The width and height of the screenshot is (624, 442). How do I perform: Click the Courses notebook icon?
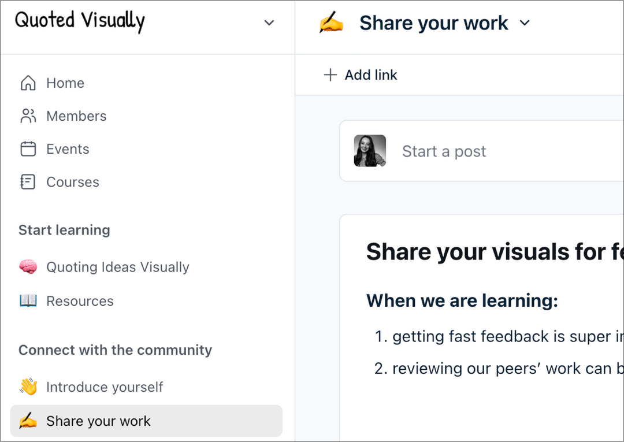click(27, 181)
